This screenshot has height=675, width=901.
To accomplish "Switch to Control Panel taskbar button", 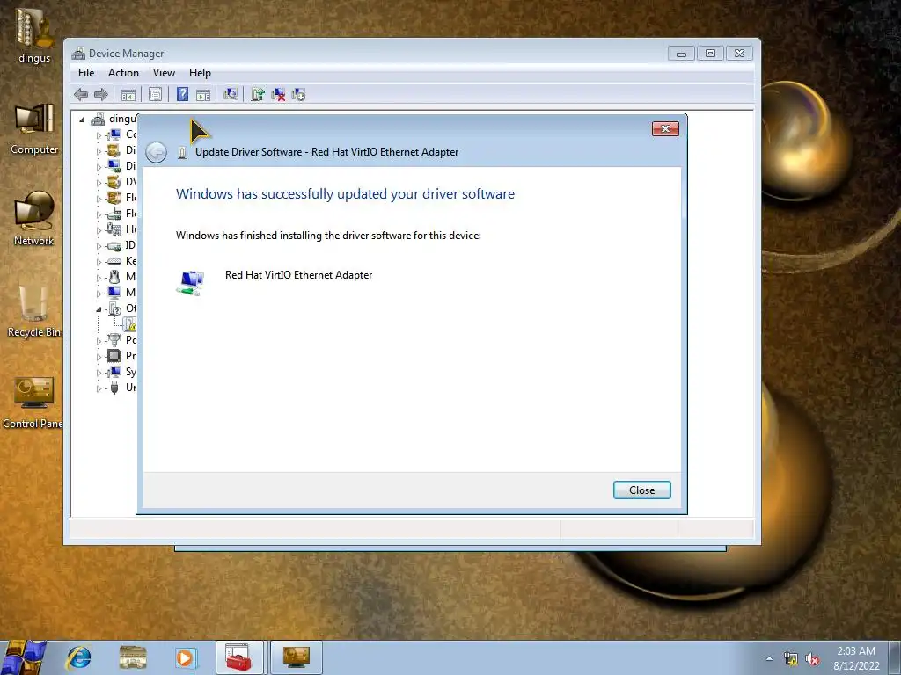I will pyautogui.click(x=296, y=657).
